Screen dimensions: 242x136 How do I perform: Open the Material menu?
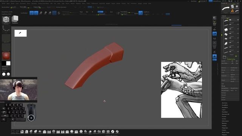coord(78,3)
